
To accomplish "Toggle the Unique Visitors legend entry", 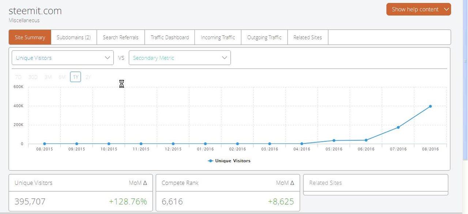I will tap(229, 160).
